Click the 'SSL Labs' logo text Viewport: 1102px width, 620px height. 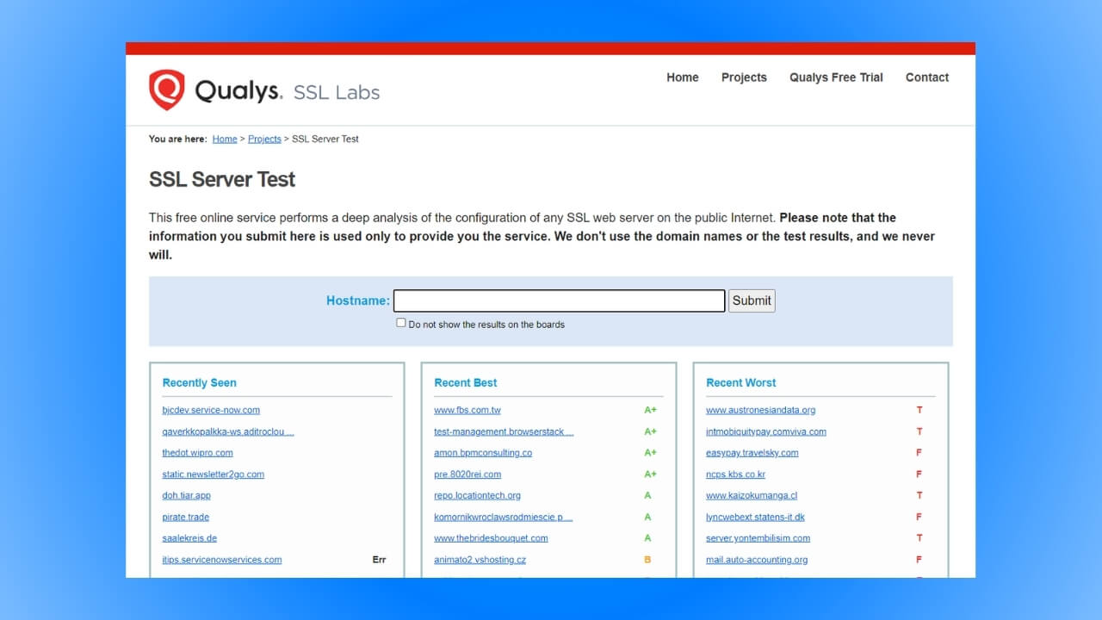tap(337, 92)
